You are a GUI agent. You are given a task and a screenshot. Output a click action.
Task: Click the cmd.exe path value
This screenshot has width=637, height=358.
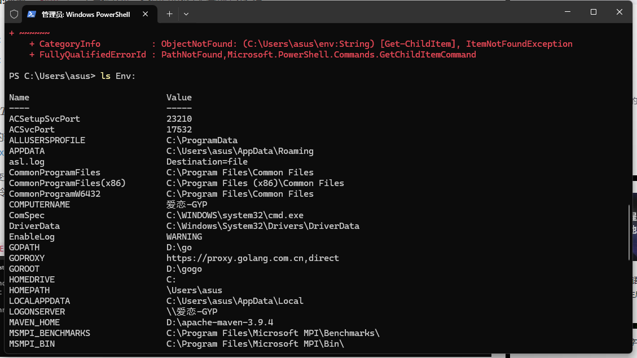(235, 215)
